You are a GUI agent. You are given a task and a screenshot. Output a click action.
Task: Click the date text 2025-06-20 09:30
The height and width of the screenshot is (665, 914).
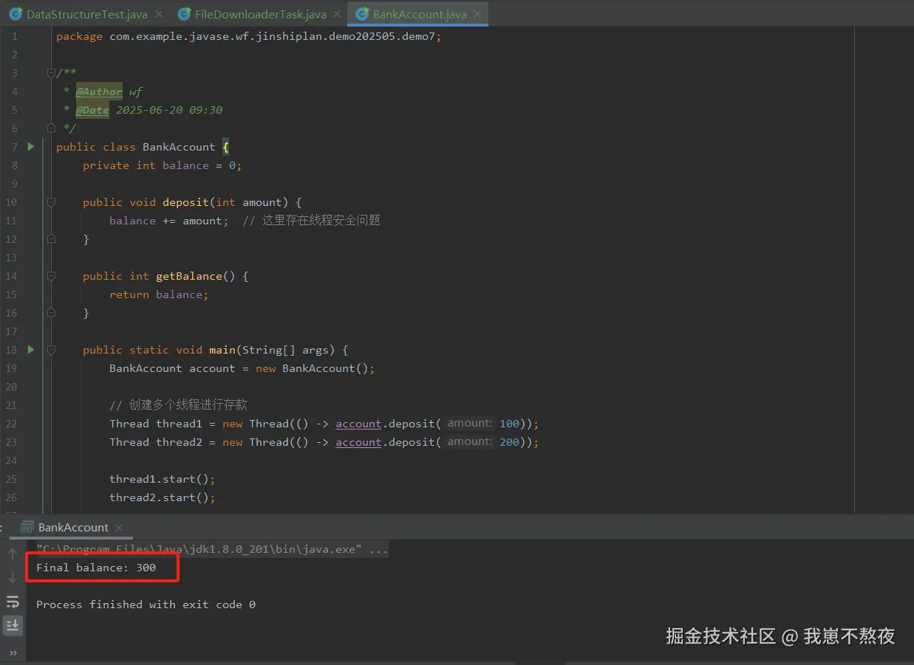click(169, 110)
